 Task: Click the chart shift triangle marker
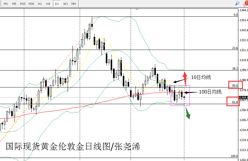click(137, 10)
